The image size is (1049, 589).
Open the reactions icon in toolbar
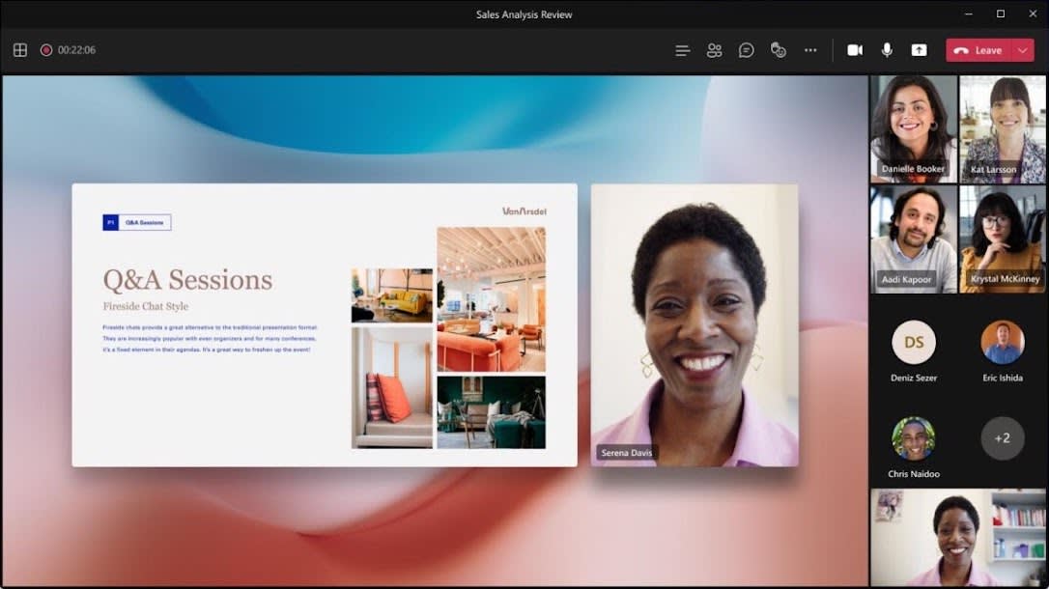pyautogui.click(x=778, y=49)
